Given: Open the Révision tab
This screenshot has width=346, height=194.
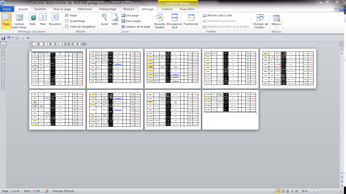Looking at the screenshot, I should pyautogui.click(x=129, y=9).
